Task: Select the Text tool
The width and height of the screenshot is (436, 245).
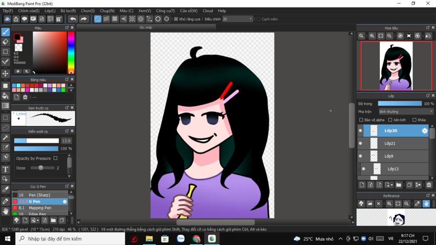Action: pos(5,169)
